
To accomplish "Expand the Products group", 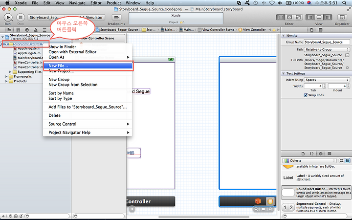I will click(6, 81).
